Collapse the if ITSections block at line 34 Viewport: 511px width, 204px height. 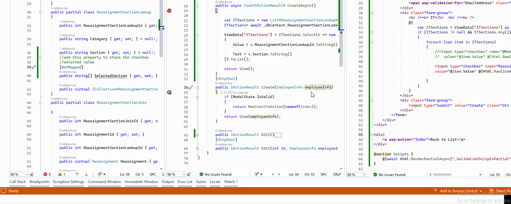click(x=372, y=32)
